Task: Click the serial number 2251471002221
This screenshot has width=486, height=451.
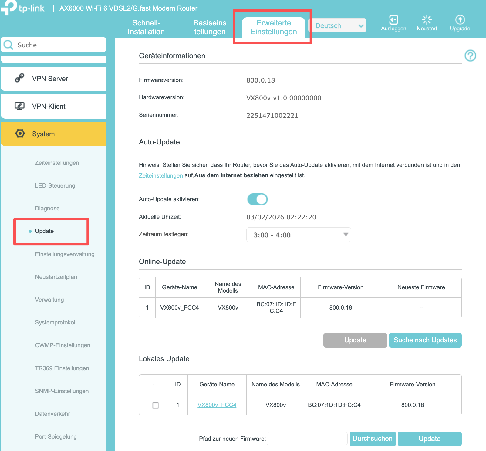Action: click(272, 115)
